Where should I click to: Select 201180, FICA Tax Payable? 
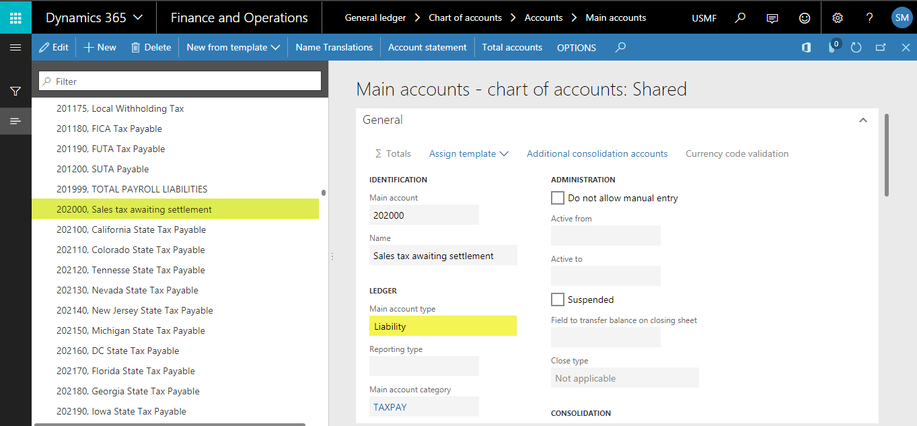pyautogui.click(x=176, y=129)
